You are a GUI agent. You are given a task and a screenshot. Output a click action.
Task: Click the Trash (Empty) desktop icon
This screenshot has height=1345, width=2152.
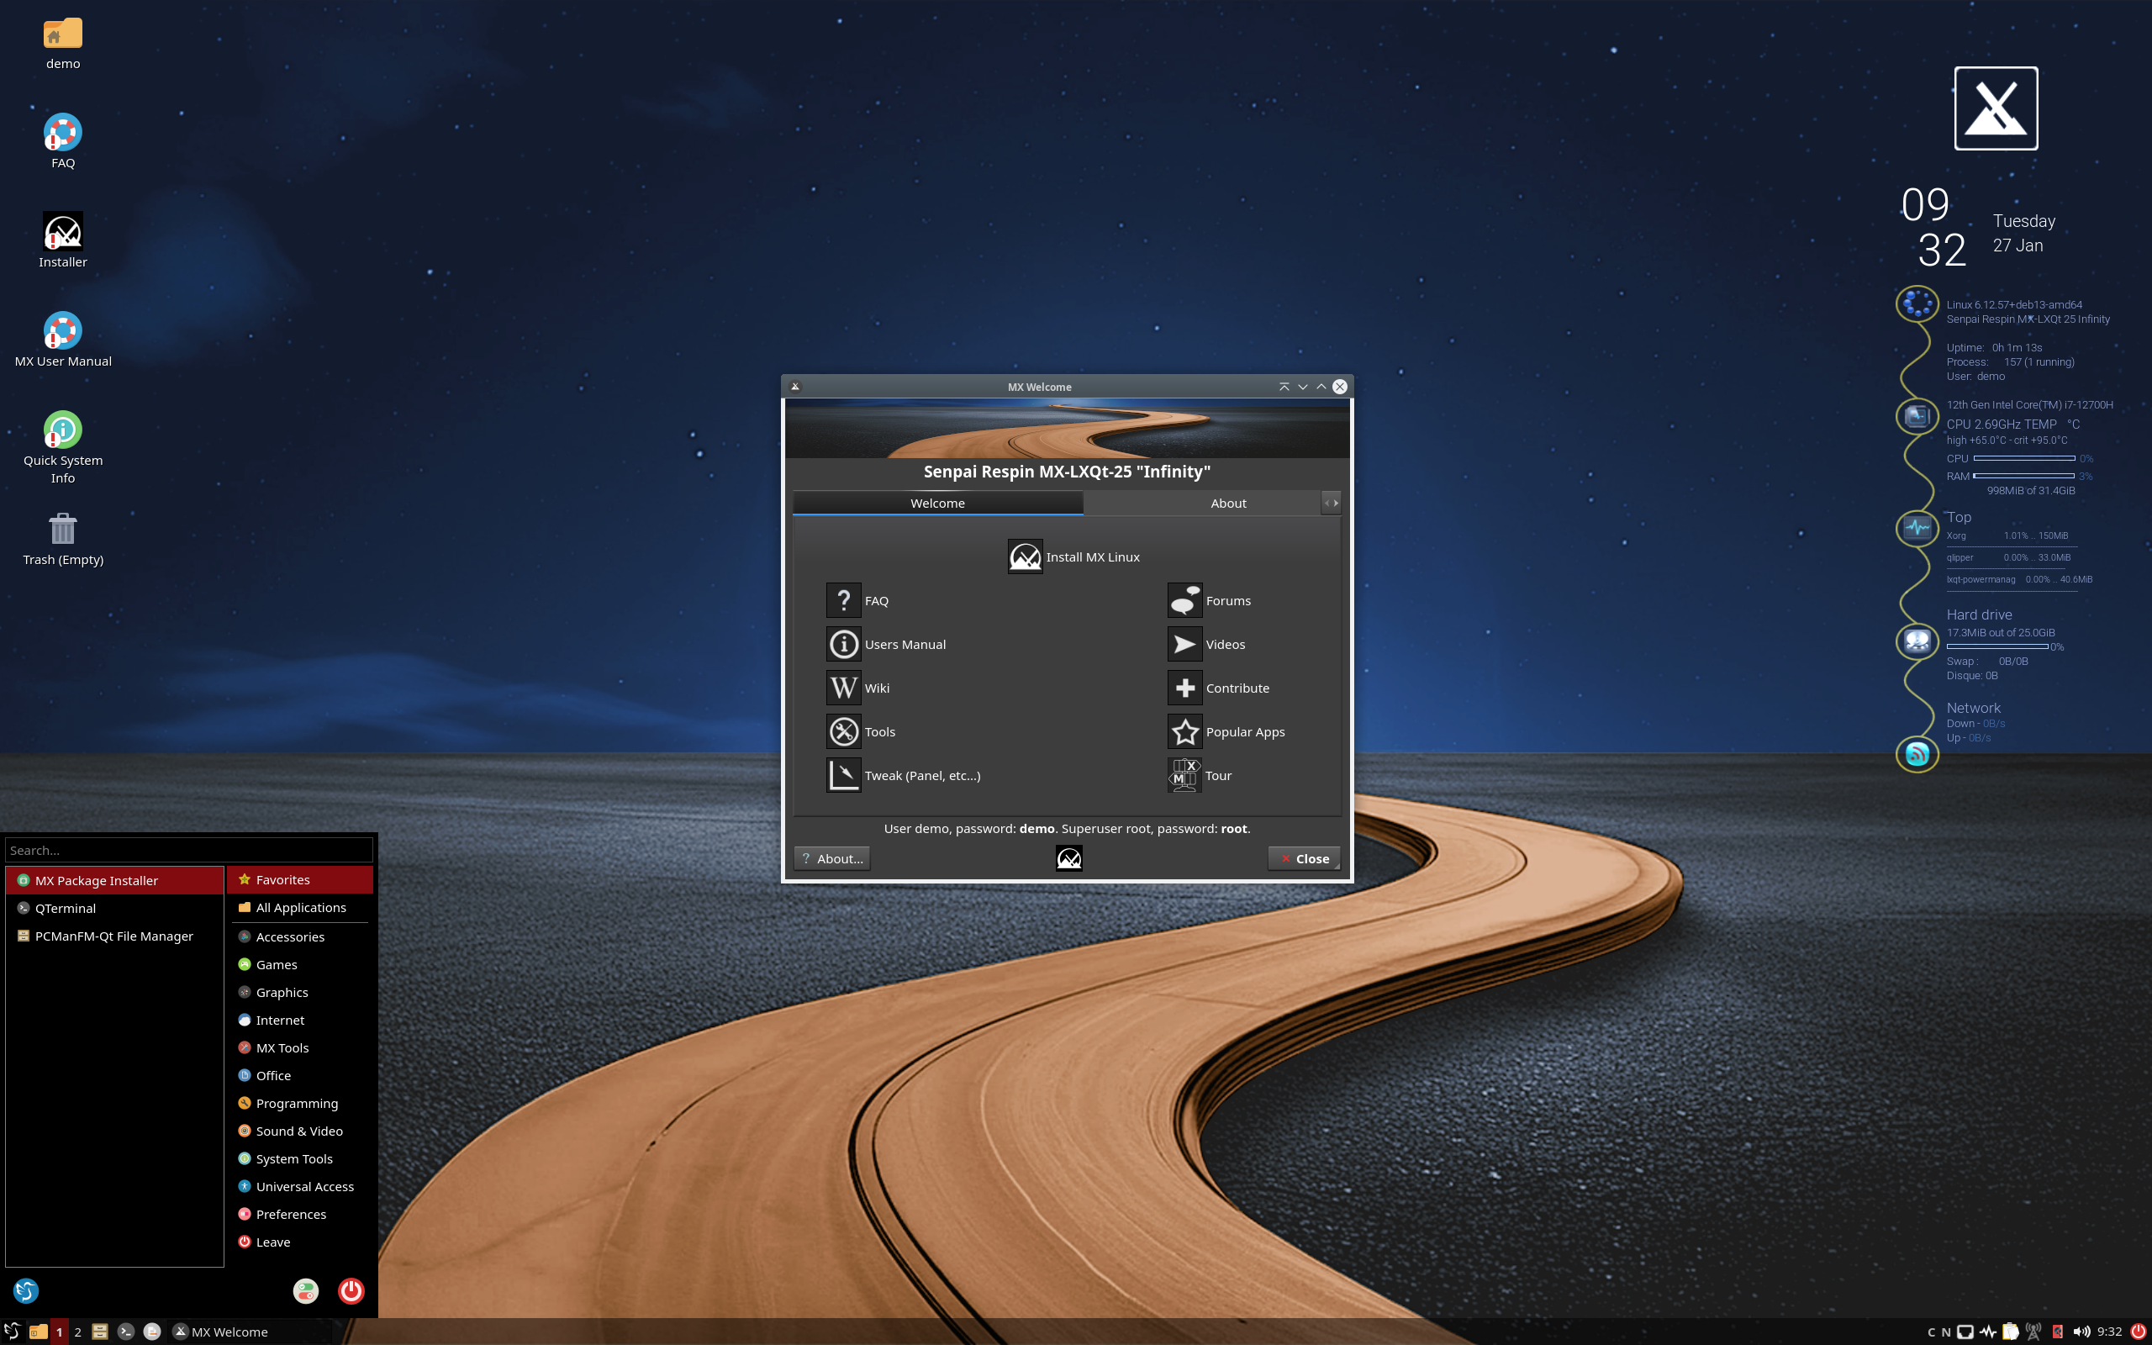coord(63,538)
